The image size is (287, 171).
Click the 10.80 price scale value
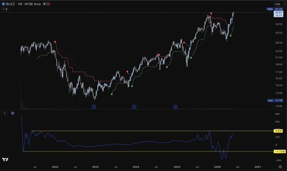(279, 106)
